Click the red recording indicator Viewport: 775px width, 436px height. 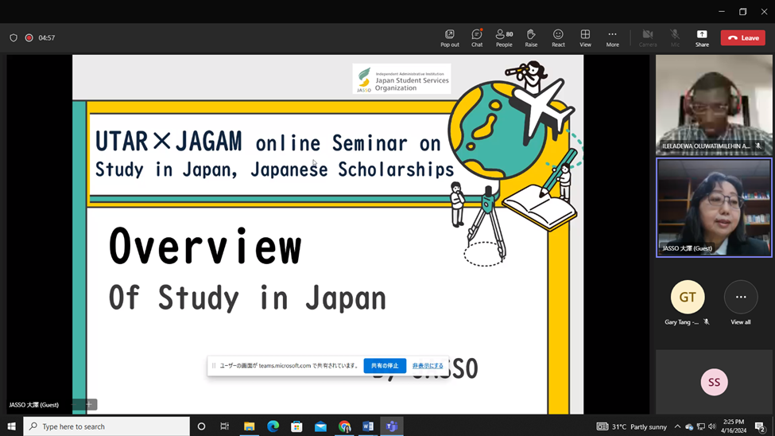coord(29,37)
